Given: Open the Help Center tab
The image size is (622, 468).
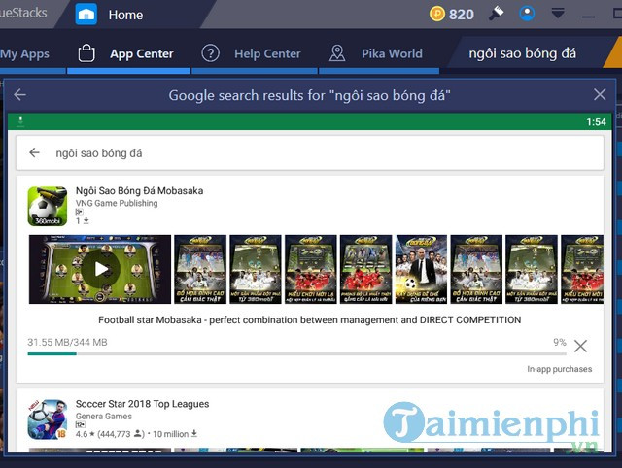Looking at the screenshot, I should point(253,53).
